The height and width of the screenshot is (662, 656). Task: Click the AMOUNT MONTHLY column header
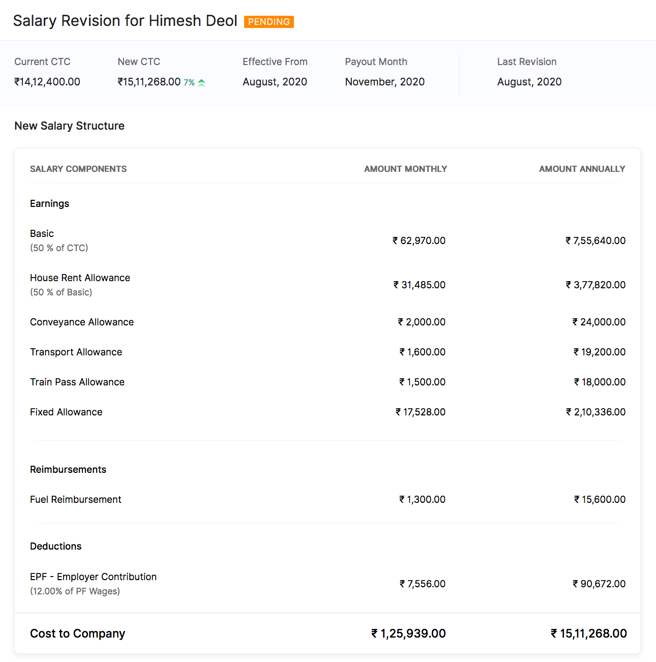[x=406, y=169]
